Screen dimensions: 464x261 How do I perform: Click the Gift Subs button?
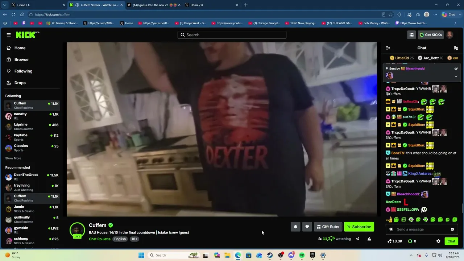(328, 227)
